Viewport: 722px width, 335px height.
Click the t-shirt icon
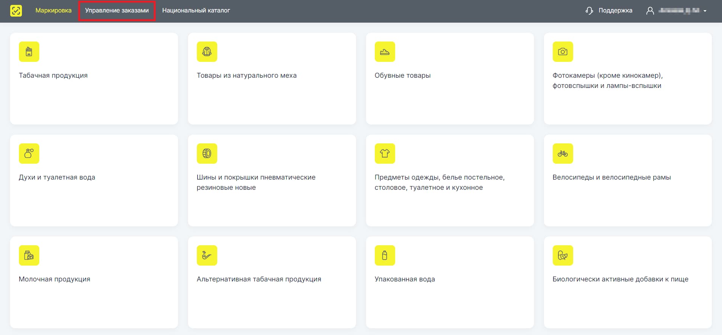click(x=385, y=154)
